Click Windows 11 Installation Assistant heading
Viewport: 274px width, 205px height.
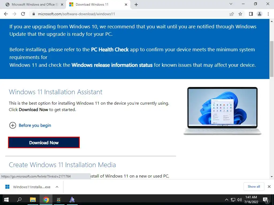tap(56, 92)
